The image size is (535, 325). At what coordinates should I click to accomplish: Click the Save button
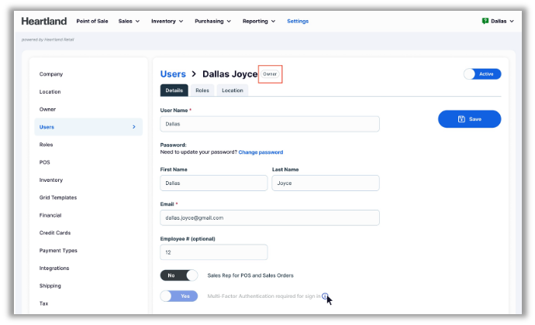coord(469,119)
